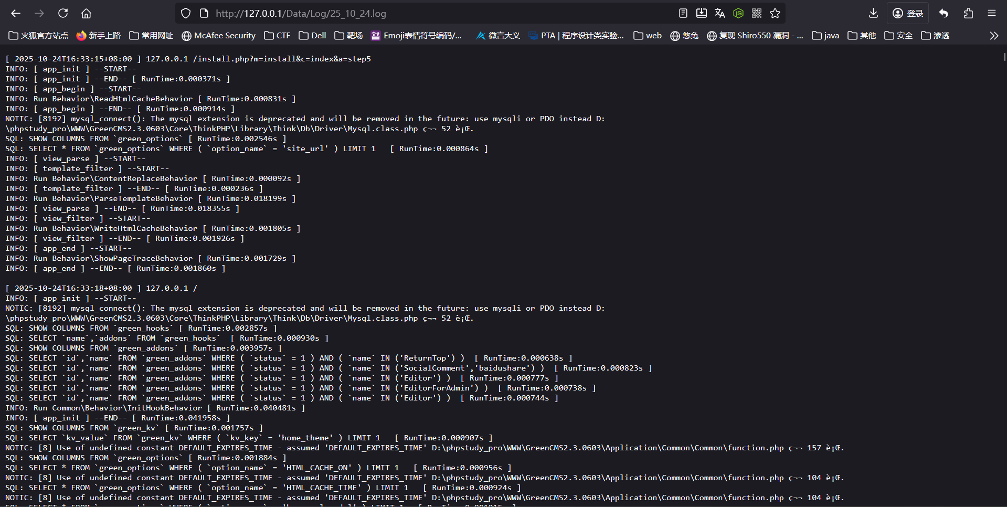The width and height of the screenshot is (1007, 507).
Task: Reload the log page
Action: 63,13
